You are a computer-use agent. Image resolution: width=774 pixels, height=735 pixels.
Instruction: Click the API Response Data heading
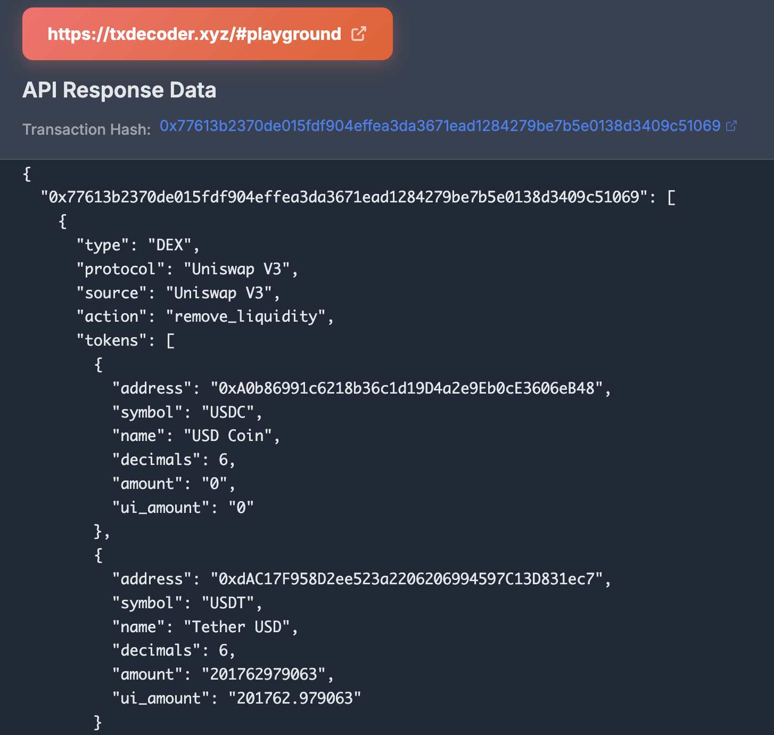pyautogui.click(x=119, y=90)
